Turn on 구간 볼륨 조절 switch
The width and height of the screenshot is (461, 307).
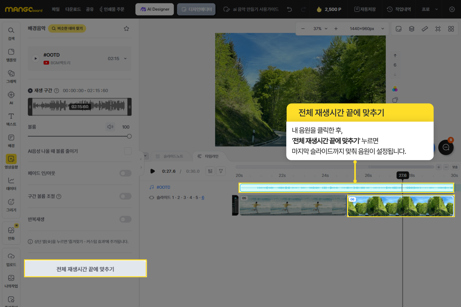pos(125,196)
